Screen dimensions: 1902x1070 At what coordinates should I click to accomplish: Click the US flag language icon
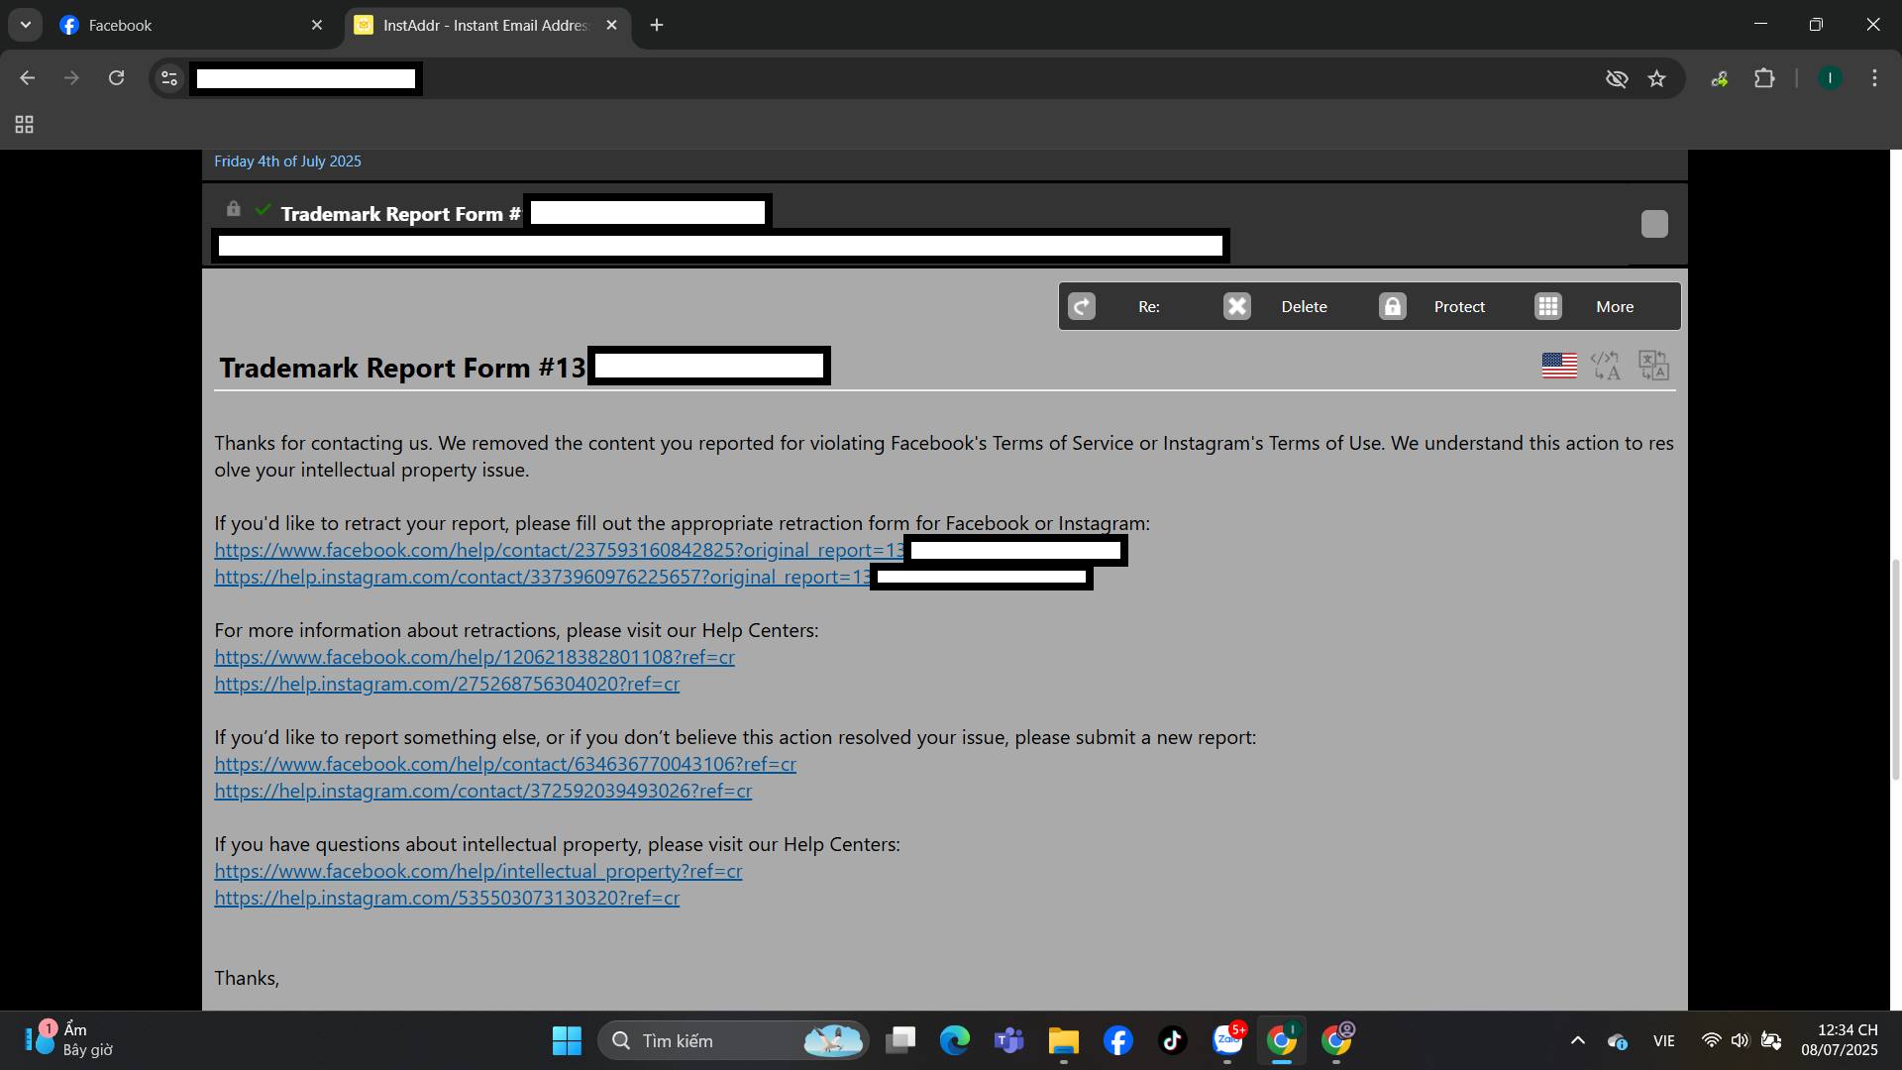[x=1559, y=366]
